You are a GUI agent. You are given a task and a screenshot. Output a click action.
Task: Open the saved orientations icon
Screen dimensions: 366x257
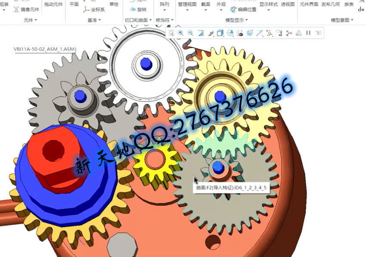pyautogui.click(x=230, y=33)
